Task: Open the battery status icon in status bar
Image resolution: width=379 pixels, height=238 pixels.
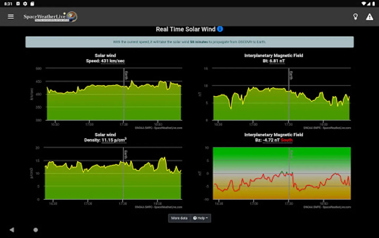Action: (374, 3)
